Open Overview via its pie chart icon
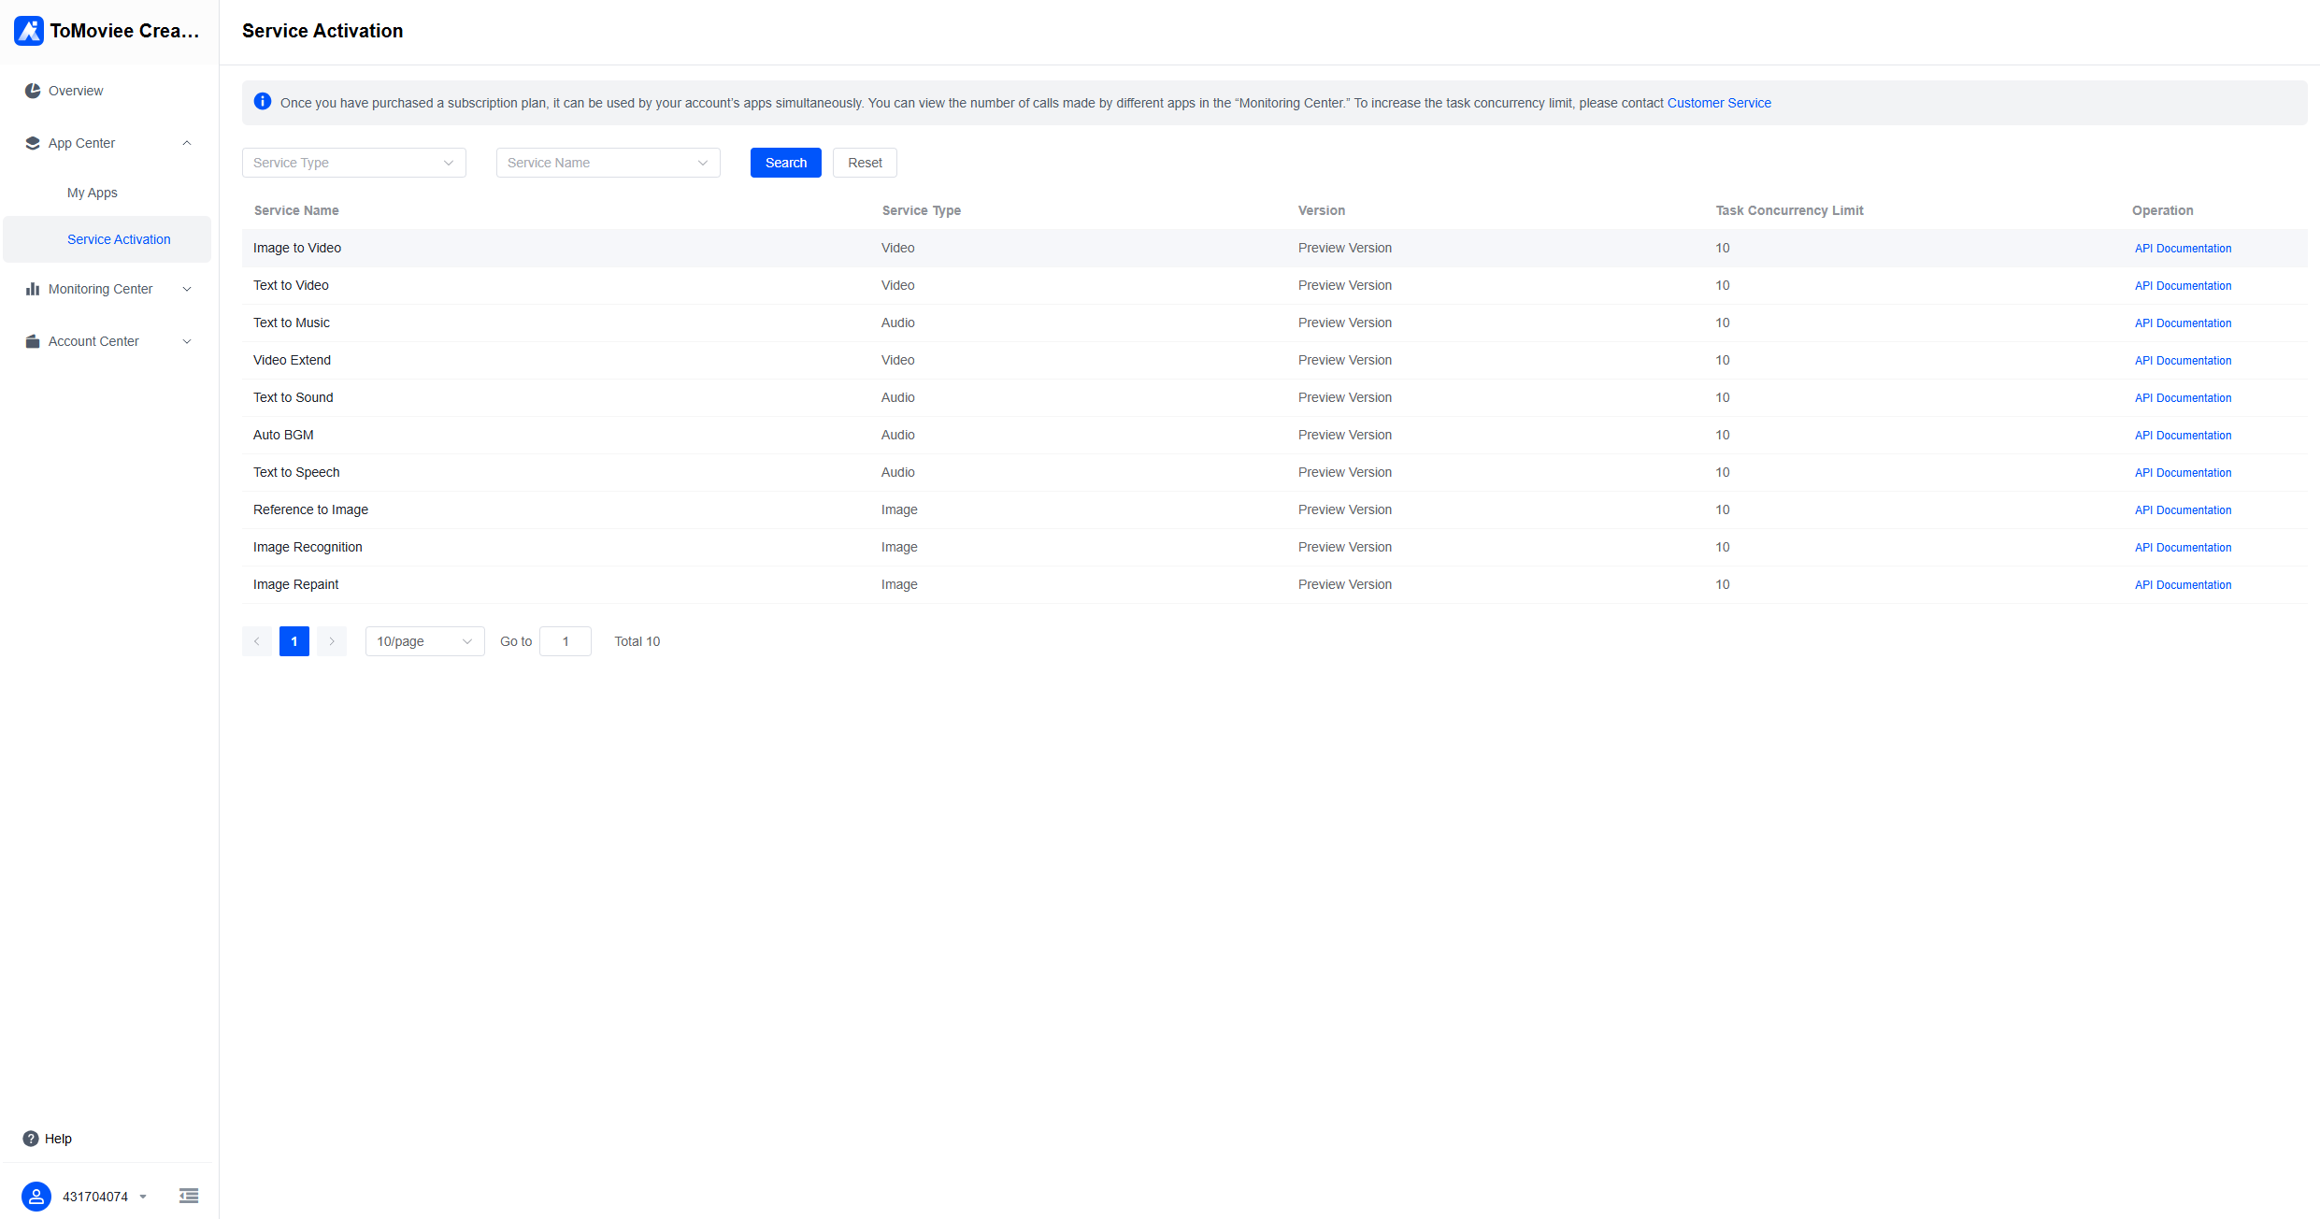The height and width of the screenshot is (1219, 2320). pyautogui.click(x=33, y=91)
